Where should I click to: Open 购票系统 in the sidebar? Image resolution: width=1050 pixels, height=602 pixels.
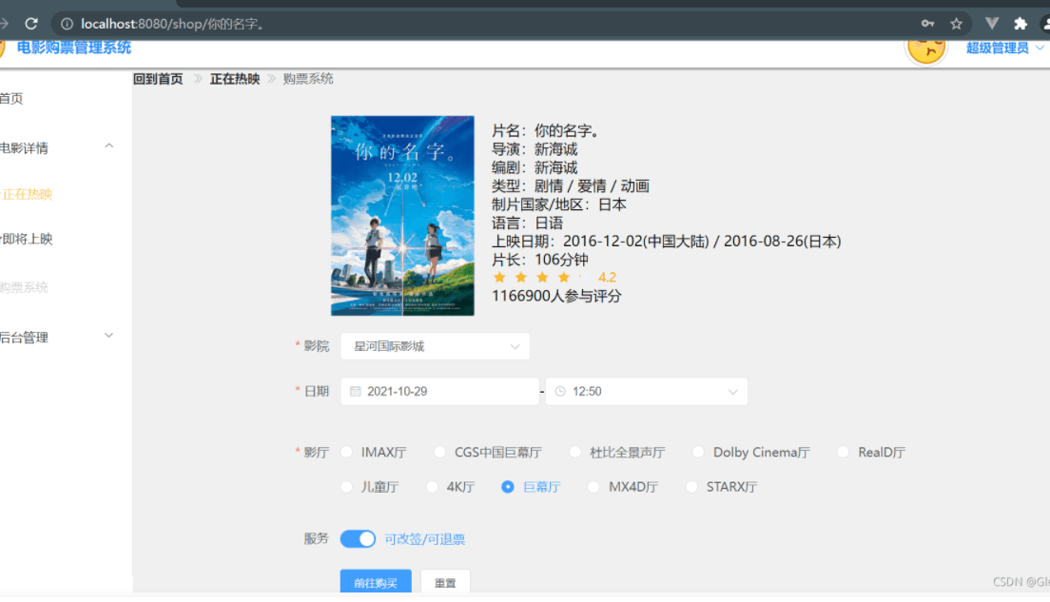pyautogui.click(x=24, y=288)
